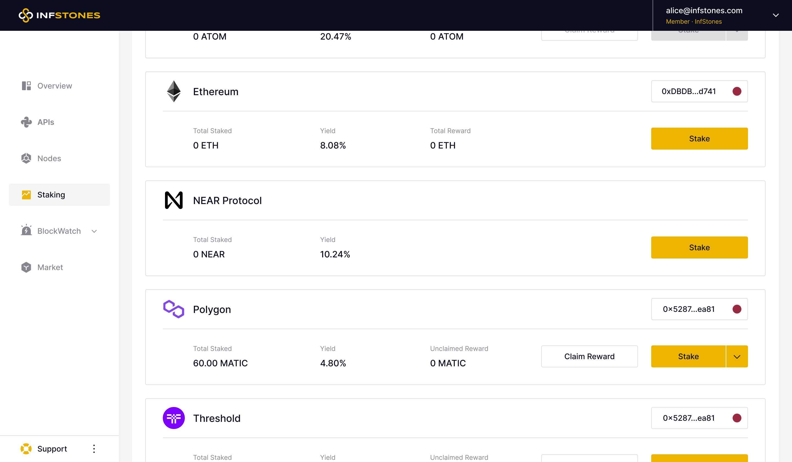Stake on Polygon
The image size is (792, 462).
click(688, 356)
